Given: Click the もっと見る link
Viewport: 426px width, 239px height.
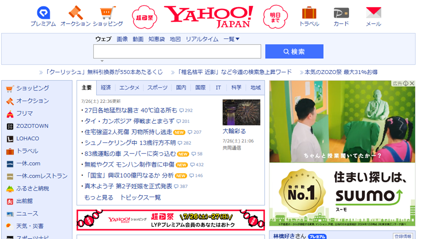Looking at the screenshot, I should (x=99, y=198).
